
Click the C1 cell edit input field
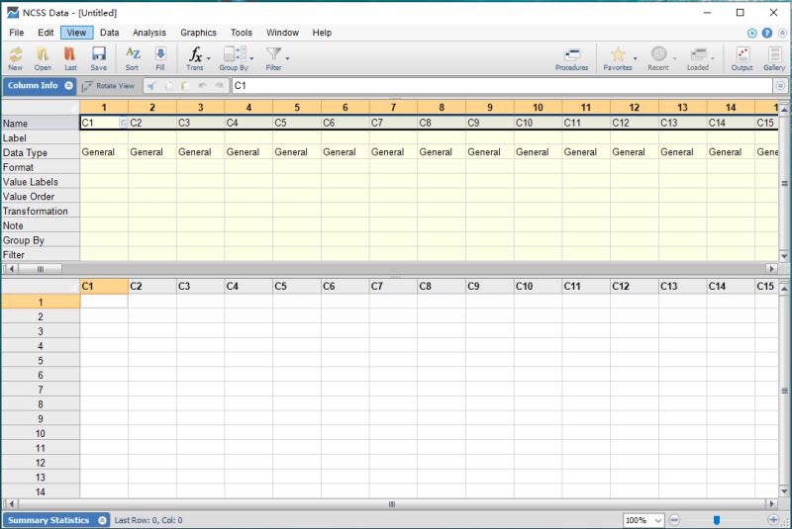coord(502,86)
